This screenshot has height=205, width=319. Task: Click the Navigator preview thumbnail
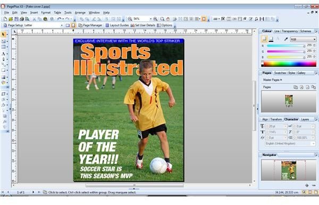pos(289,170)
